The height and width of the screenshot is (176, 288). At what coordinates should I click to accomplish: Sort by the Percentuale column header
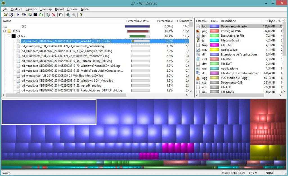(x=163, y=21)
